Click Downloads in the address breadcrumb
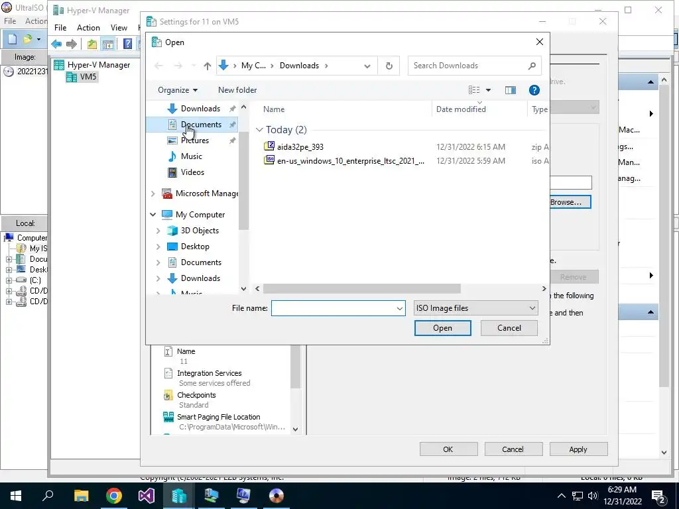The width and height of the screenshot is (679, 509). [x=299, y=66]
